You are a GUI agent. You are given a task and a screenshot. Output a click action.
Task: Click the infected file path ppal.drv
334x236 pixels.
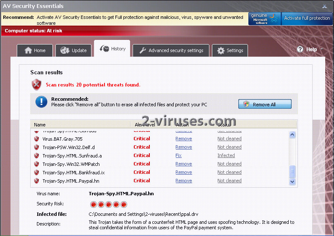point(144,214)
